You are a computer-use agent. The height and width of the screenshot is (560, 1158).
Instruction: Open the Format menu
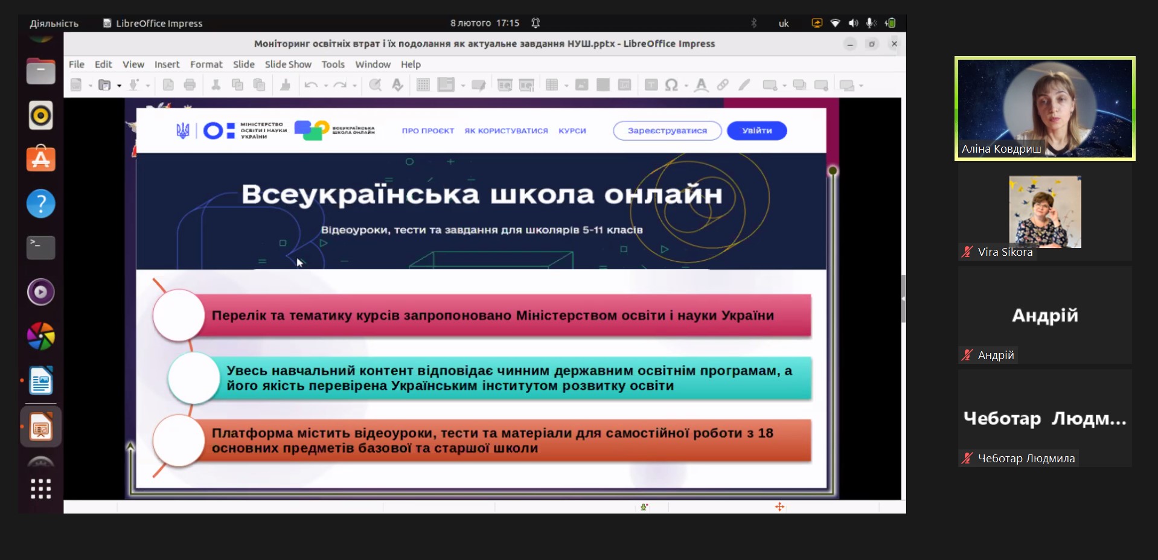point(206,65)
